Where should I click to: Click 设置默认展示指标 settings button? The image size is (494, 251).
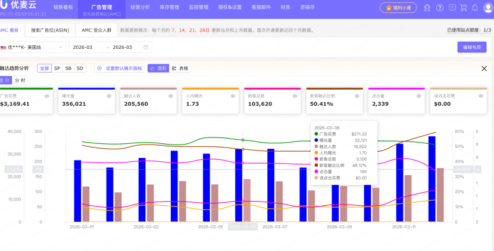[x=120, y=68]
